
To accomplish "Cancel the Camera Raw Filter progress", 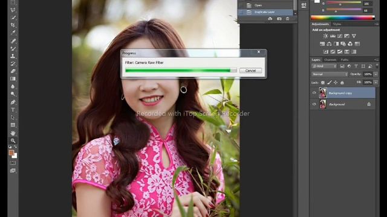I will click(250, 71).
